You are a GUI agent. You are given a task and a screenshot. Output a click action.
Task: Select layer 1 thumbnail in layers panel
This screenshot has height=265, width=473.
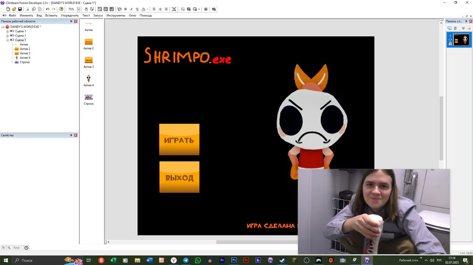[x=461, y=40]
